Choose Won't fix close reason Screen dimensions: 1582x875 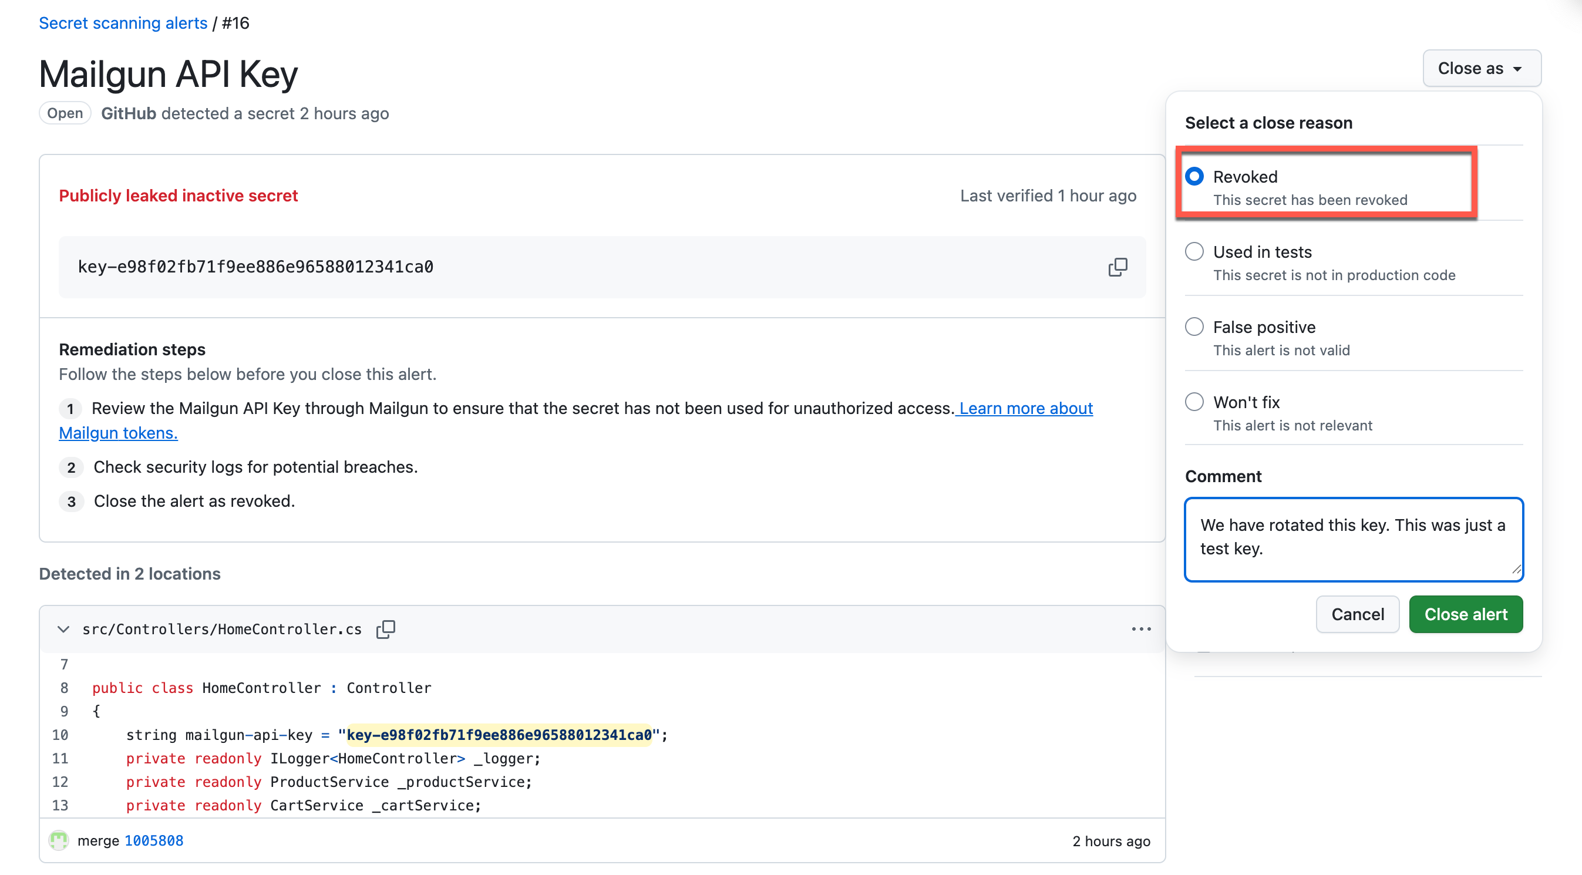(x=1194, y=402)
